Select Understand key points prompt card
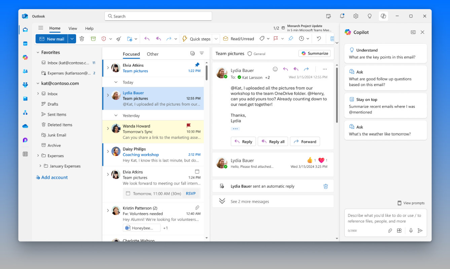Image resolution: width=450 pixels, height=269 pixels. (x=386, y=53)
